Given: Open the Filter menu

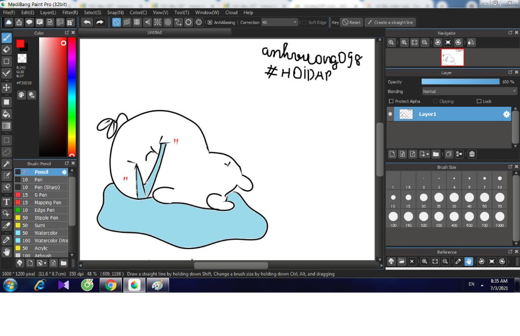Looking at the screenshot, I should point(70,12).
